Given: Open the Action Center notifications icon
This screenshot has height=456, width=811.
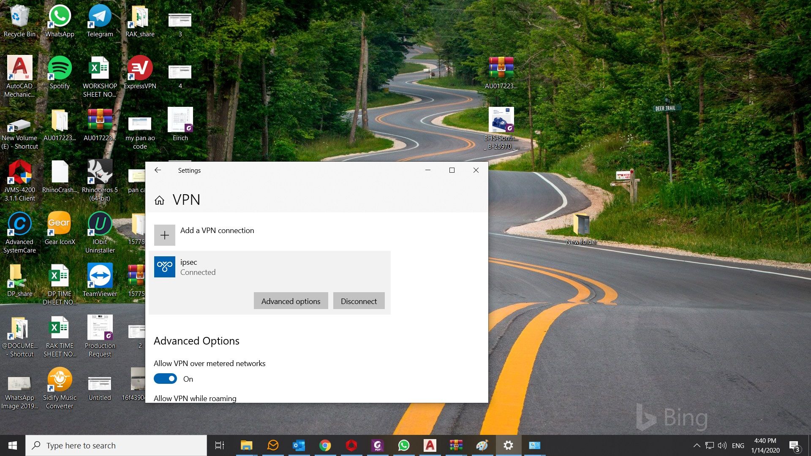Looking at the screenshot, I should click(x=795, y=446).
